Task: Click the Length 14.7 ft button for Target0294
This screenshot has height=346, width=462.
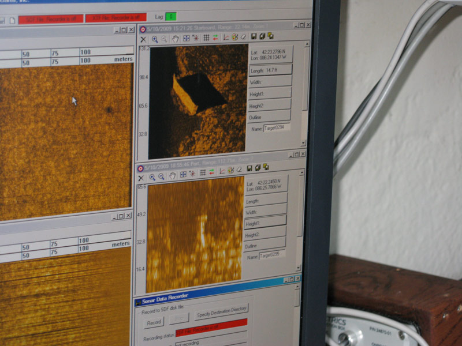Action: [x=271, y=70]
